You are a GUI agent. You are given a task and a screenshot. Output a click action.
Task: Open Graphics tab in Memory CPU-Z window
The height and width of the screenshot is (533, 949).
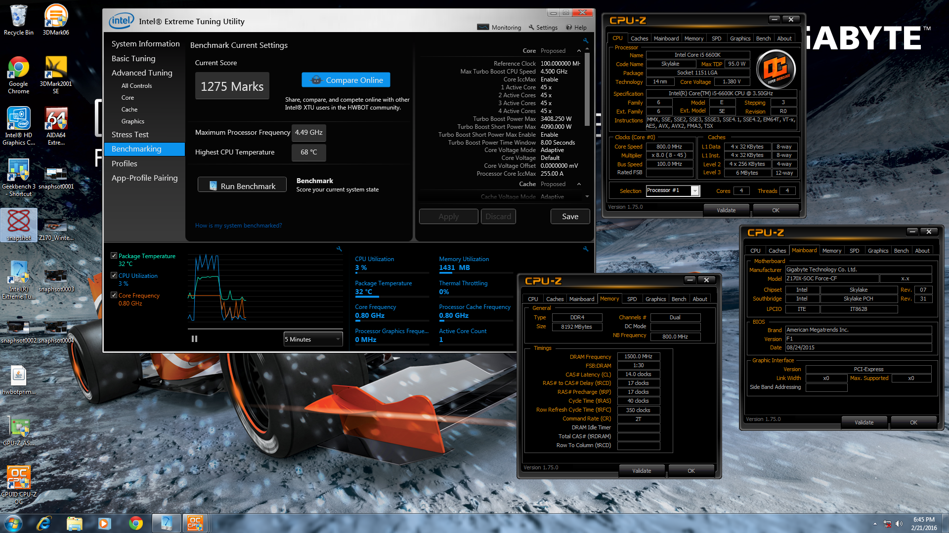click(655, 299)
